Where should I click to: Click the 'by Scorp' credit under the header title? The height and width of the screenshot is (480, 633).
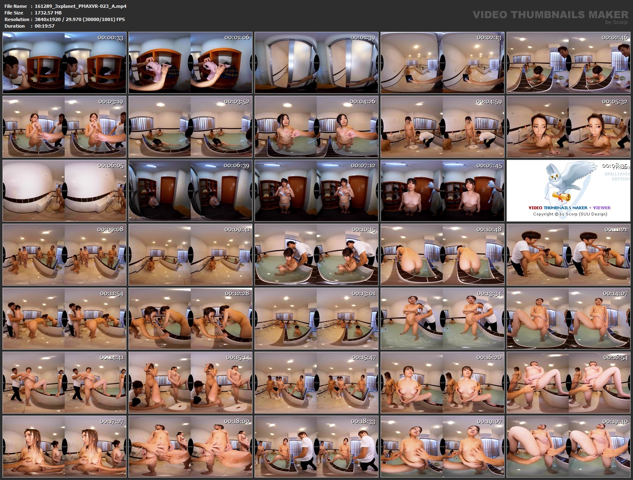(x=614, y=21)
